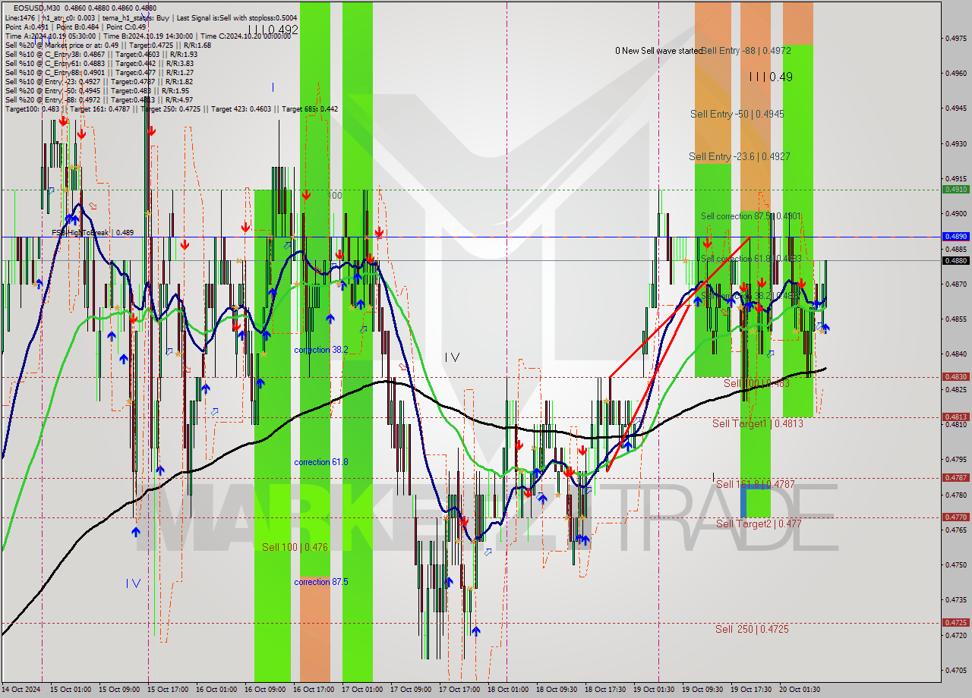Click the 'Sell Target2 | 0.477' label
972x698 pixels.
tap(759, 523)
